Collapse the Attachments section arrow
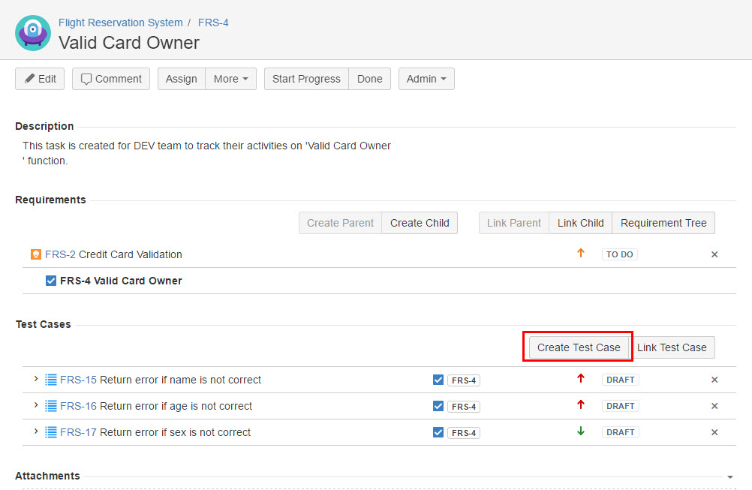The image size is (752, 490). [730, 476]
